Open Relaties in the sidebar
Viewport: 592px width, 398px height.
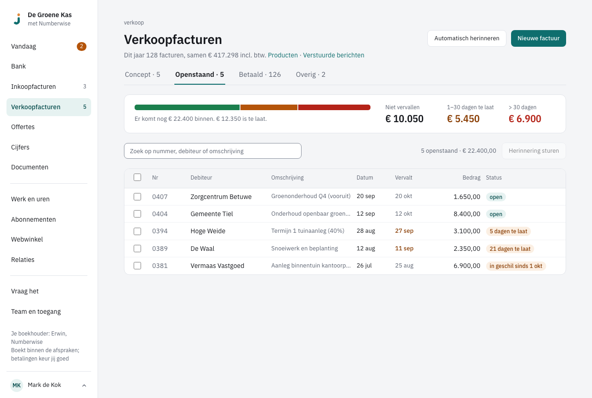point(49,260)
